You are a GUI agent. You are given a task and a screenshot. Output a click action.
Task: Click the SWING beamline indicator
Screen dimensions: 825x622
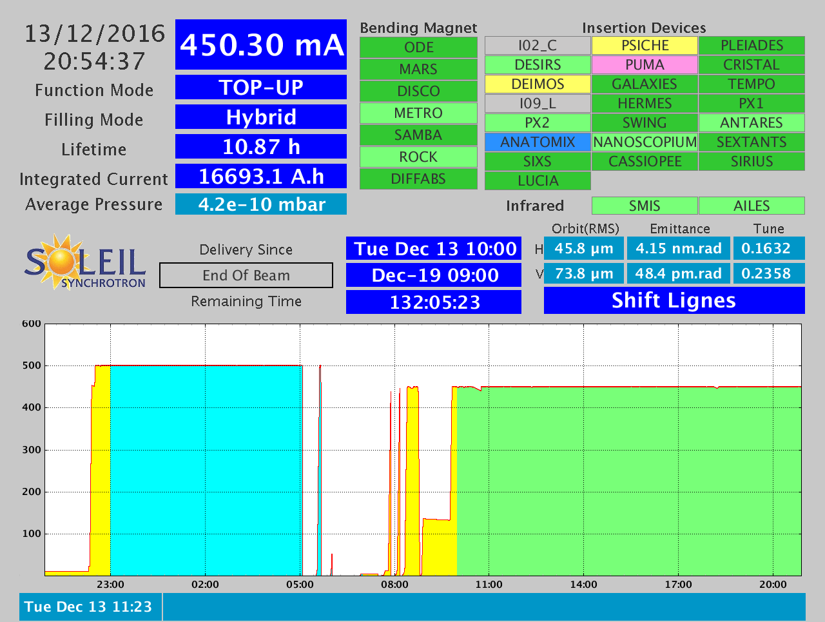645,122
